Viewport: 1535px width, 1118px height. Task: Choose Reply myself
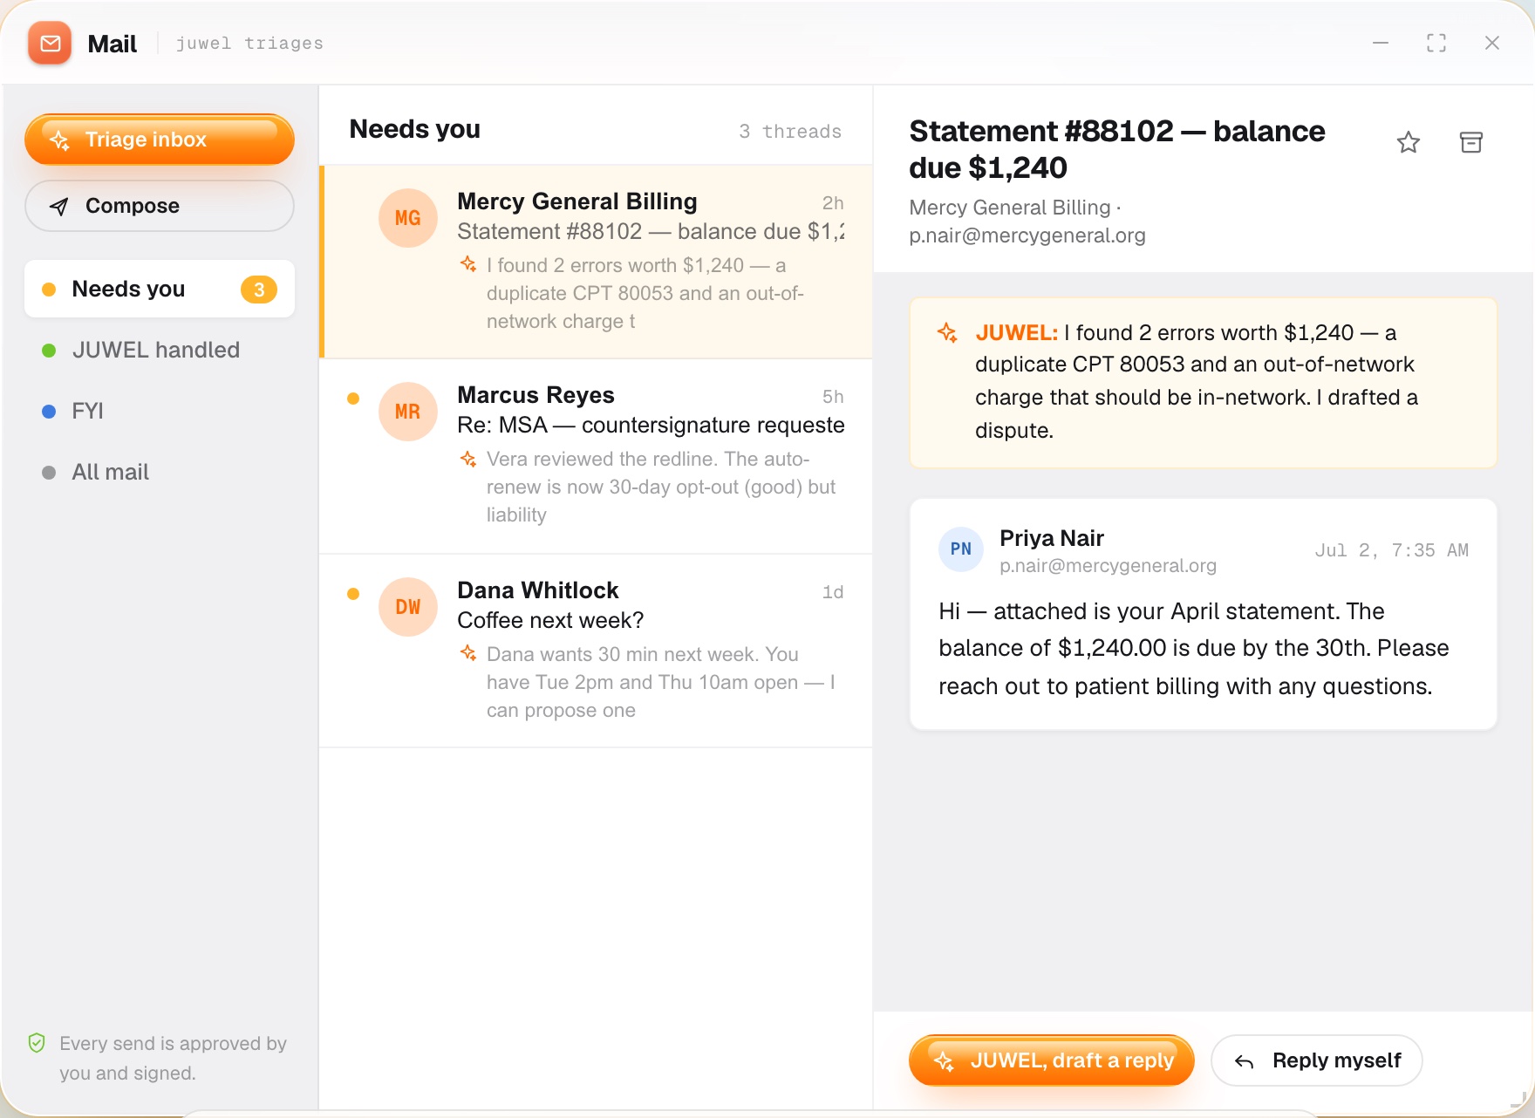pos(1317,1060)
